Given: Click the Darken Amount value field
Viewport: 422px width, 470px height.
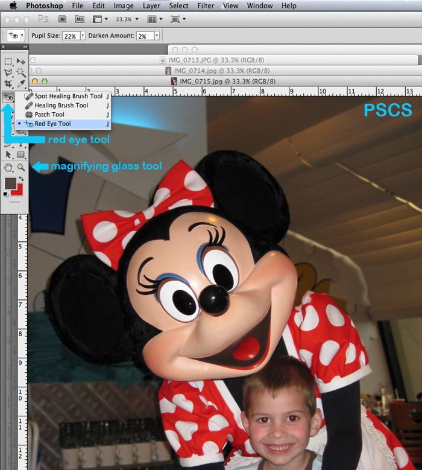Looking at the screenshot, I should point(145,36).
